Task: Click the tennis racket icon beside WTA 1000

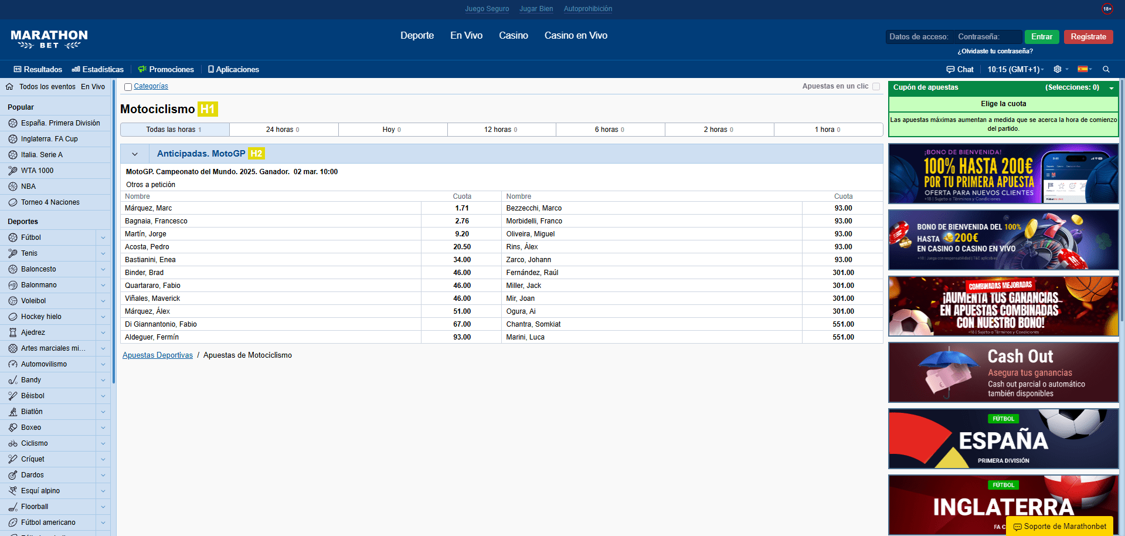Action: pyautogui.click(x=13, y=171)
